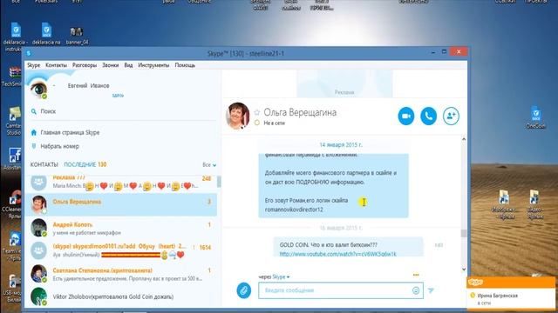558x313 pixels.
Task: Add people to the conversation
Action: point(451,116)
